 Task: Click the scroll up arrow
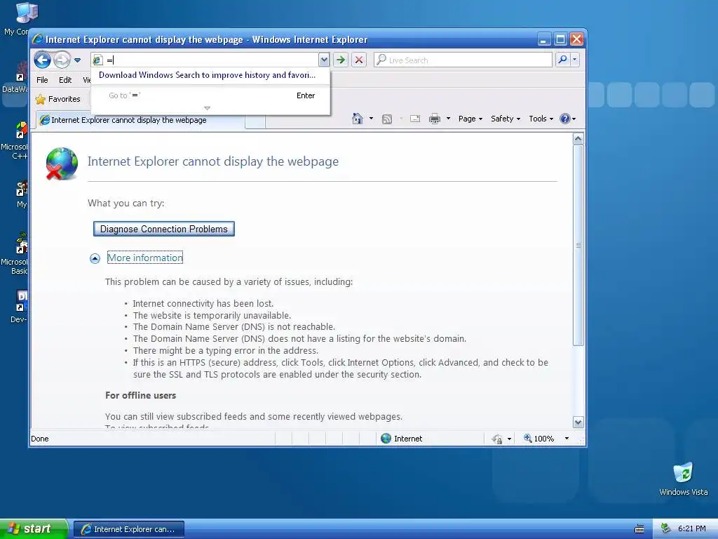point(578,138)
